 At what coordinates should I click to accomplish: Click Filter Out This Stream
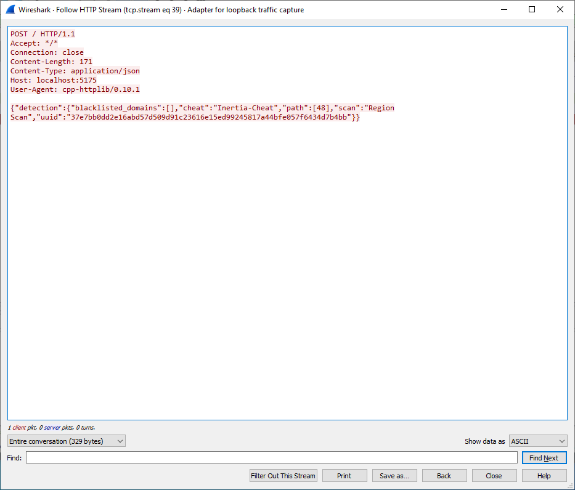pyautogui.click(x=283, y=476)
